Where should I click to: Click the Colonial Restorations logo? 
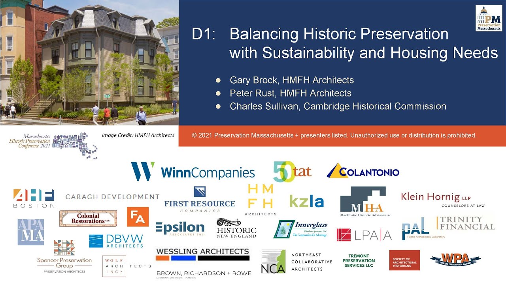(88, 219)
